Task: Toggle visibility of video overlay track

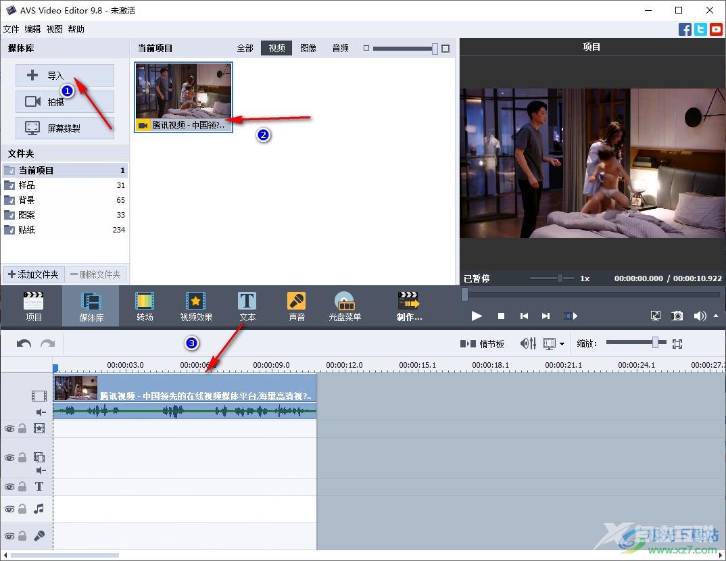Action: pos(9,458)
